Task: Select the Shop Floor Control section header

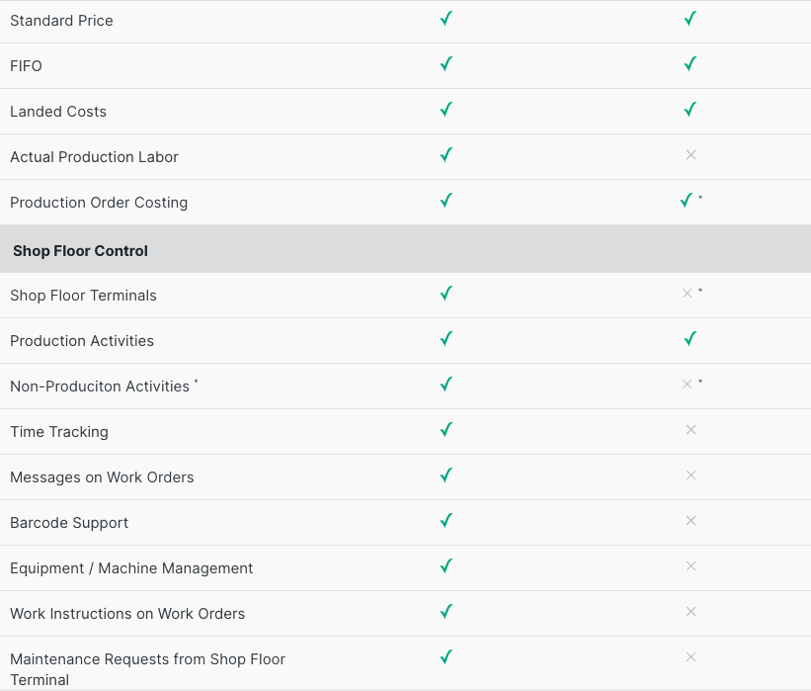Action: point(405,249)
